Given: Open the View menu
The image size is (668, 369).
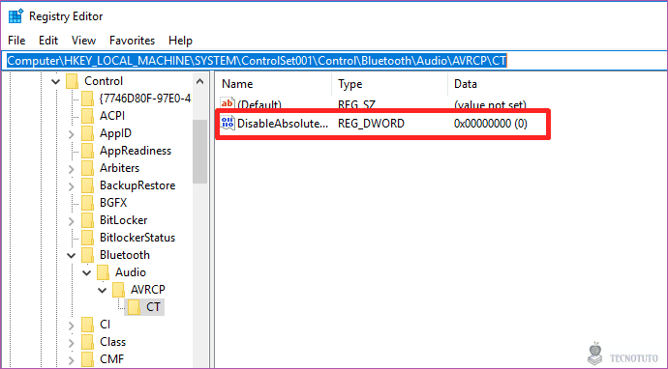Looking at the screenshot, I should (x=83, y=41).
